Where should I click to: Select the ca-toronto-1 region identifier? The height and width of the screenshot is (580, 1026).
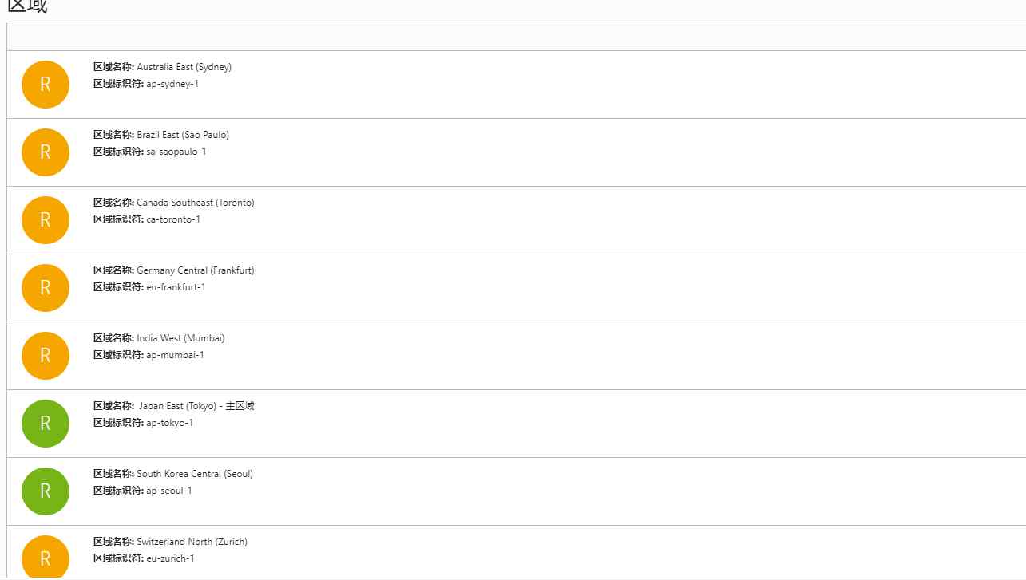click(173, 219)
